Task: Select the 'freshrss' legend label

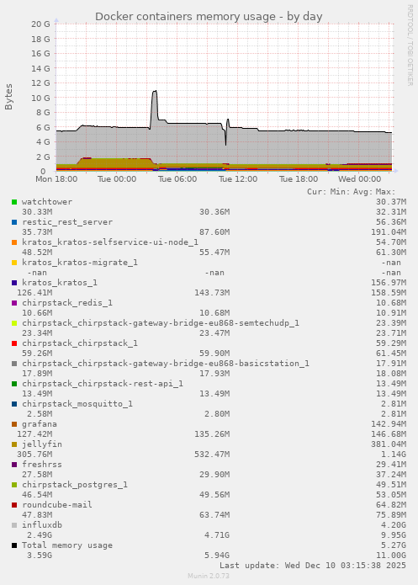Action: 42,464
